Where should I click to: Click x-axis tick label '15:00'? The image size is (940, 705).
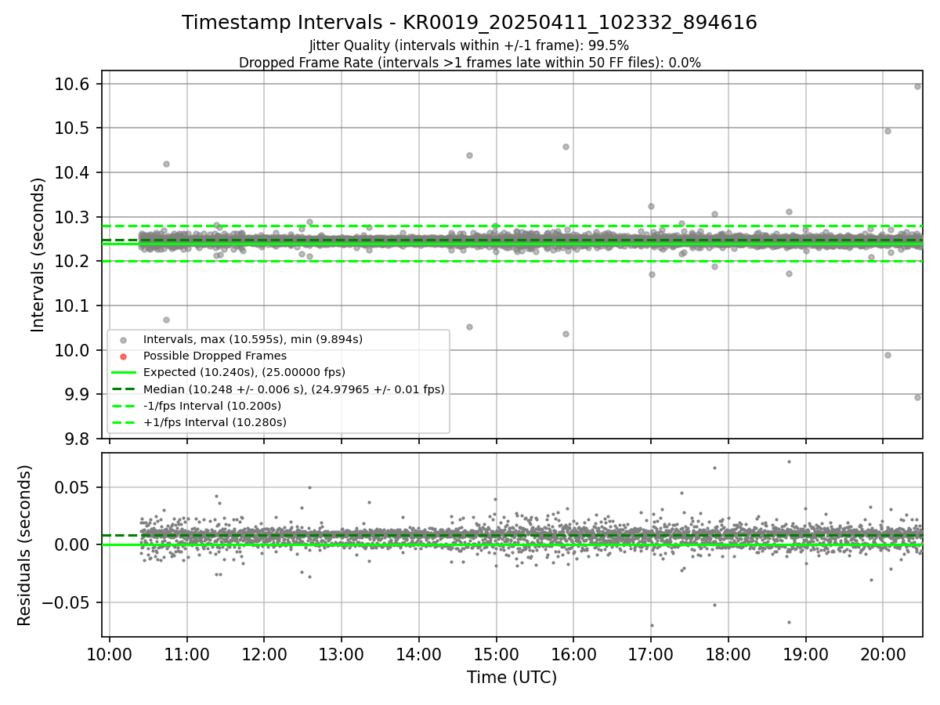[x=497, y=653]
